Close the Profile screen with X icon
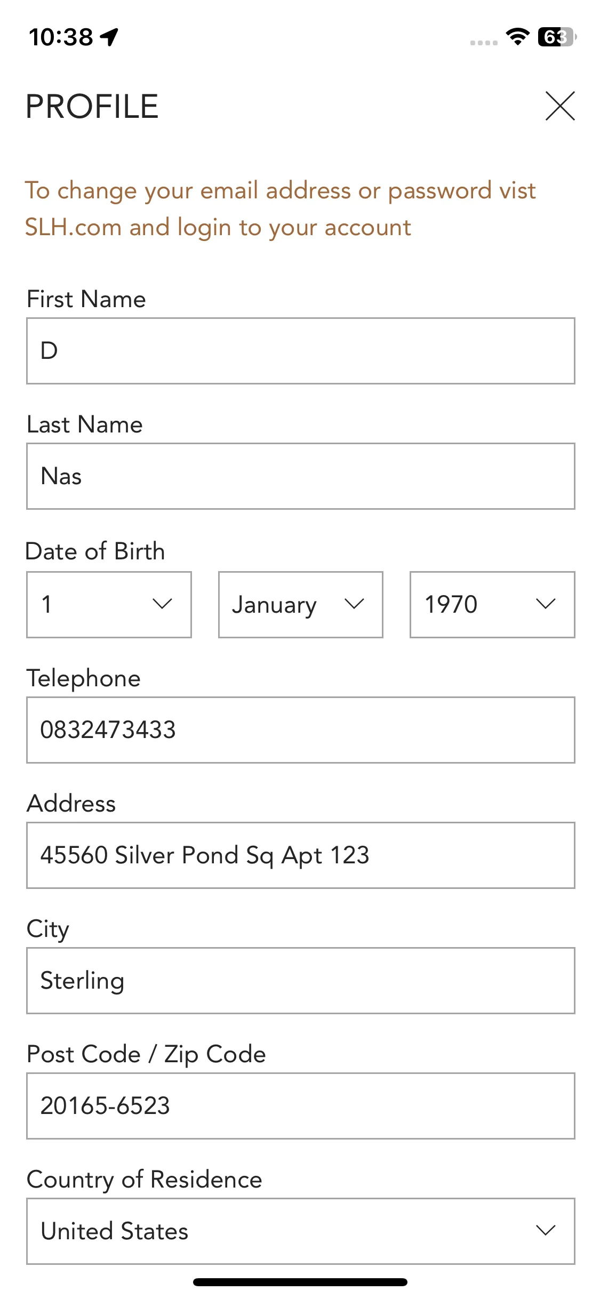Image resolution: width=600 pixels, height=1299 pixels. pyautogui.click(x=560, y=106)
